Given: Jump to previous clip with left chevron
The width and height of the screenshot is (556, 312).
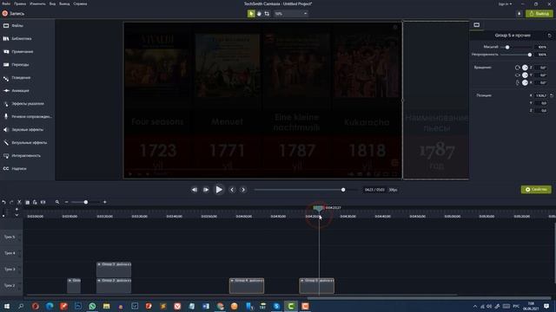Looking at the screenshot, I should (232, 190).
